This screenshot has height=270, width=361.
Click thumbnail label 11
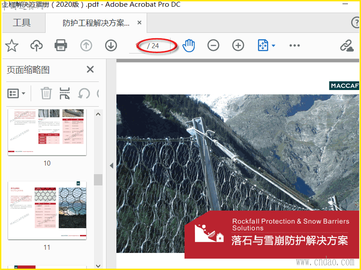coord(47,247)
